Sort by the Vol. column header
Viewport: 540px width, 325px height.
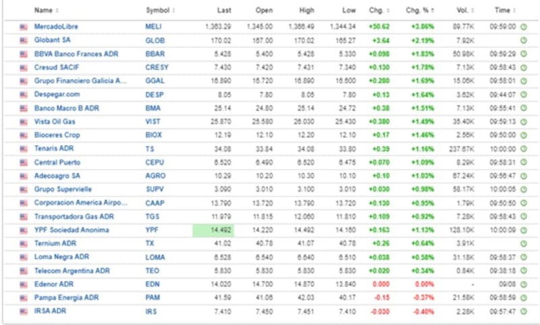click(x=464, y=10)
